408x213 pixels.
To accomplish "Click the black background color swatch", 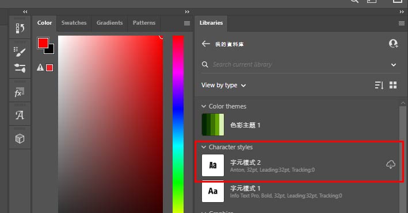I will coord(51,50).
